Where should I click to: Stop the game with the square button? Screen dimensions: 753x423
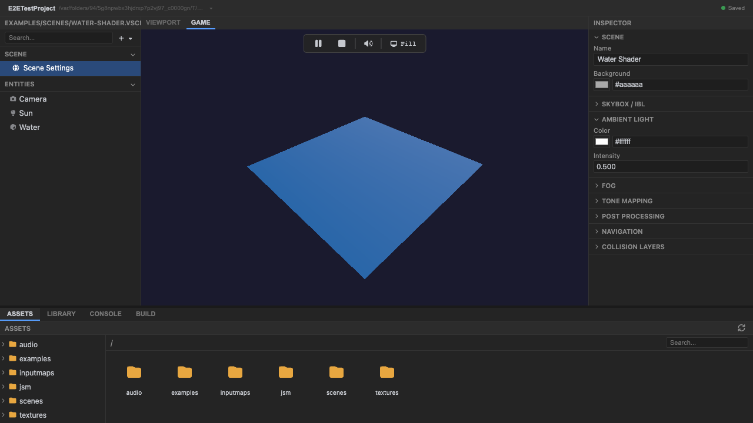coord(342,43)
